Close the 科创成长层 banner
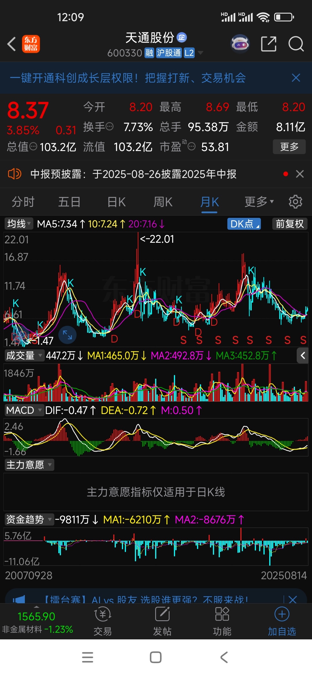This screenshot has height=677, width=312. tap(296, 78)
